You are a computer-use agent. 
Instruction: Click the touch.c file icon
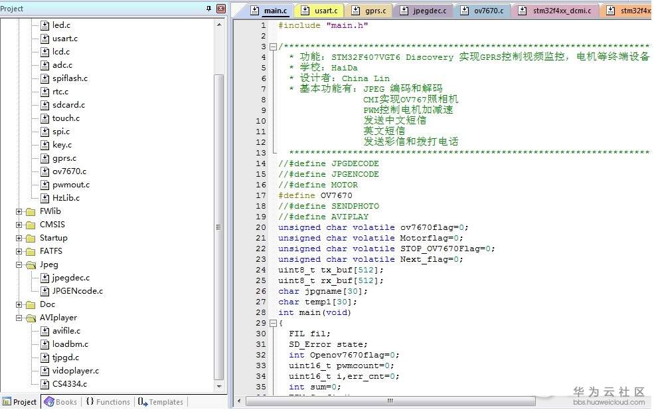tap(44, 118)
